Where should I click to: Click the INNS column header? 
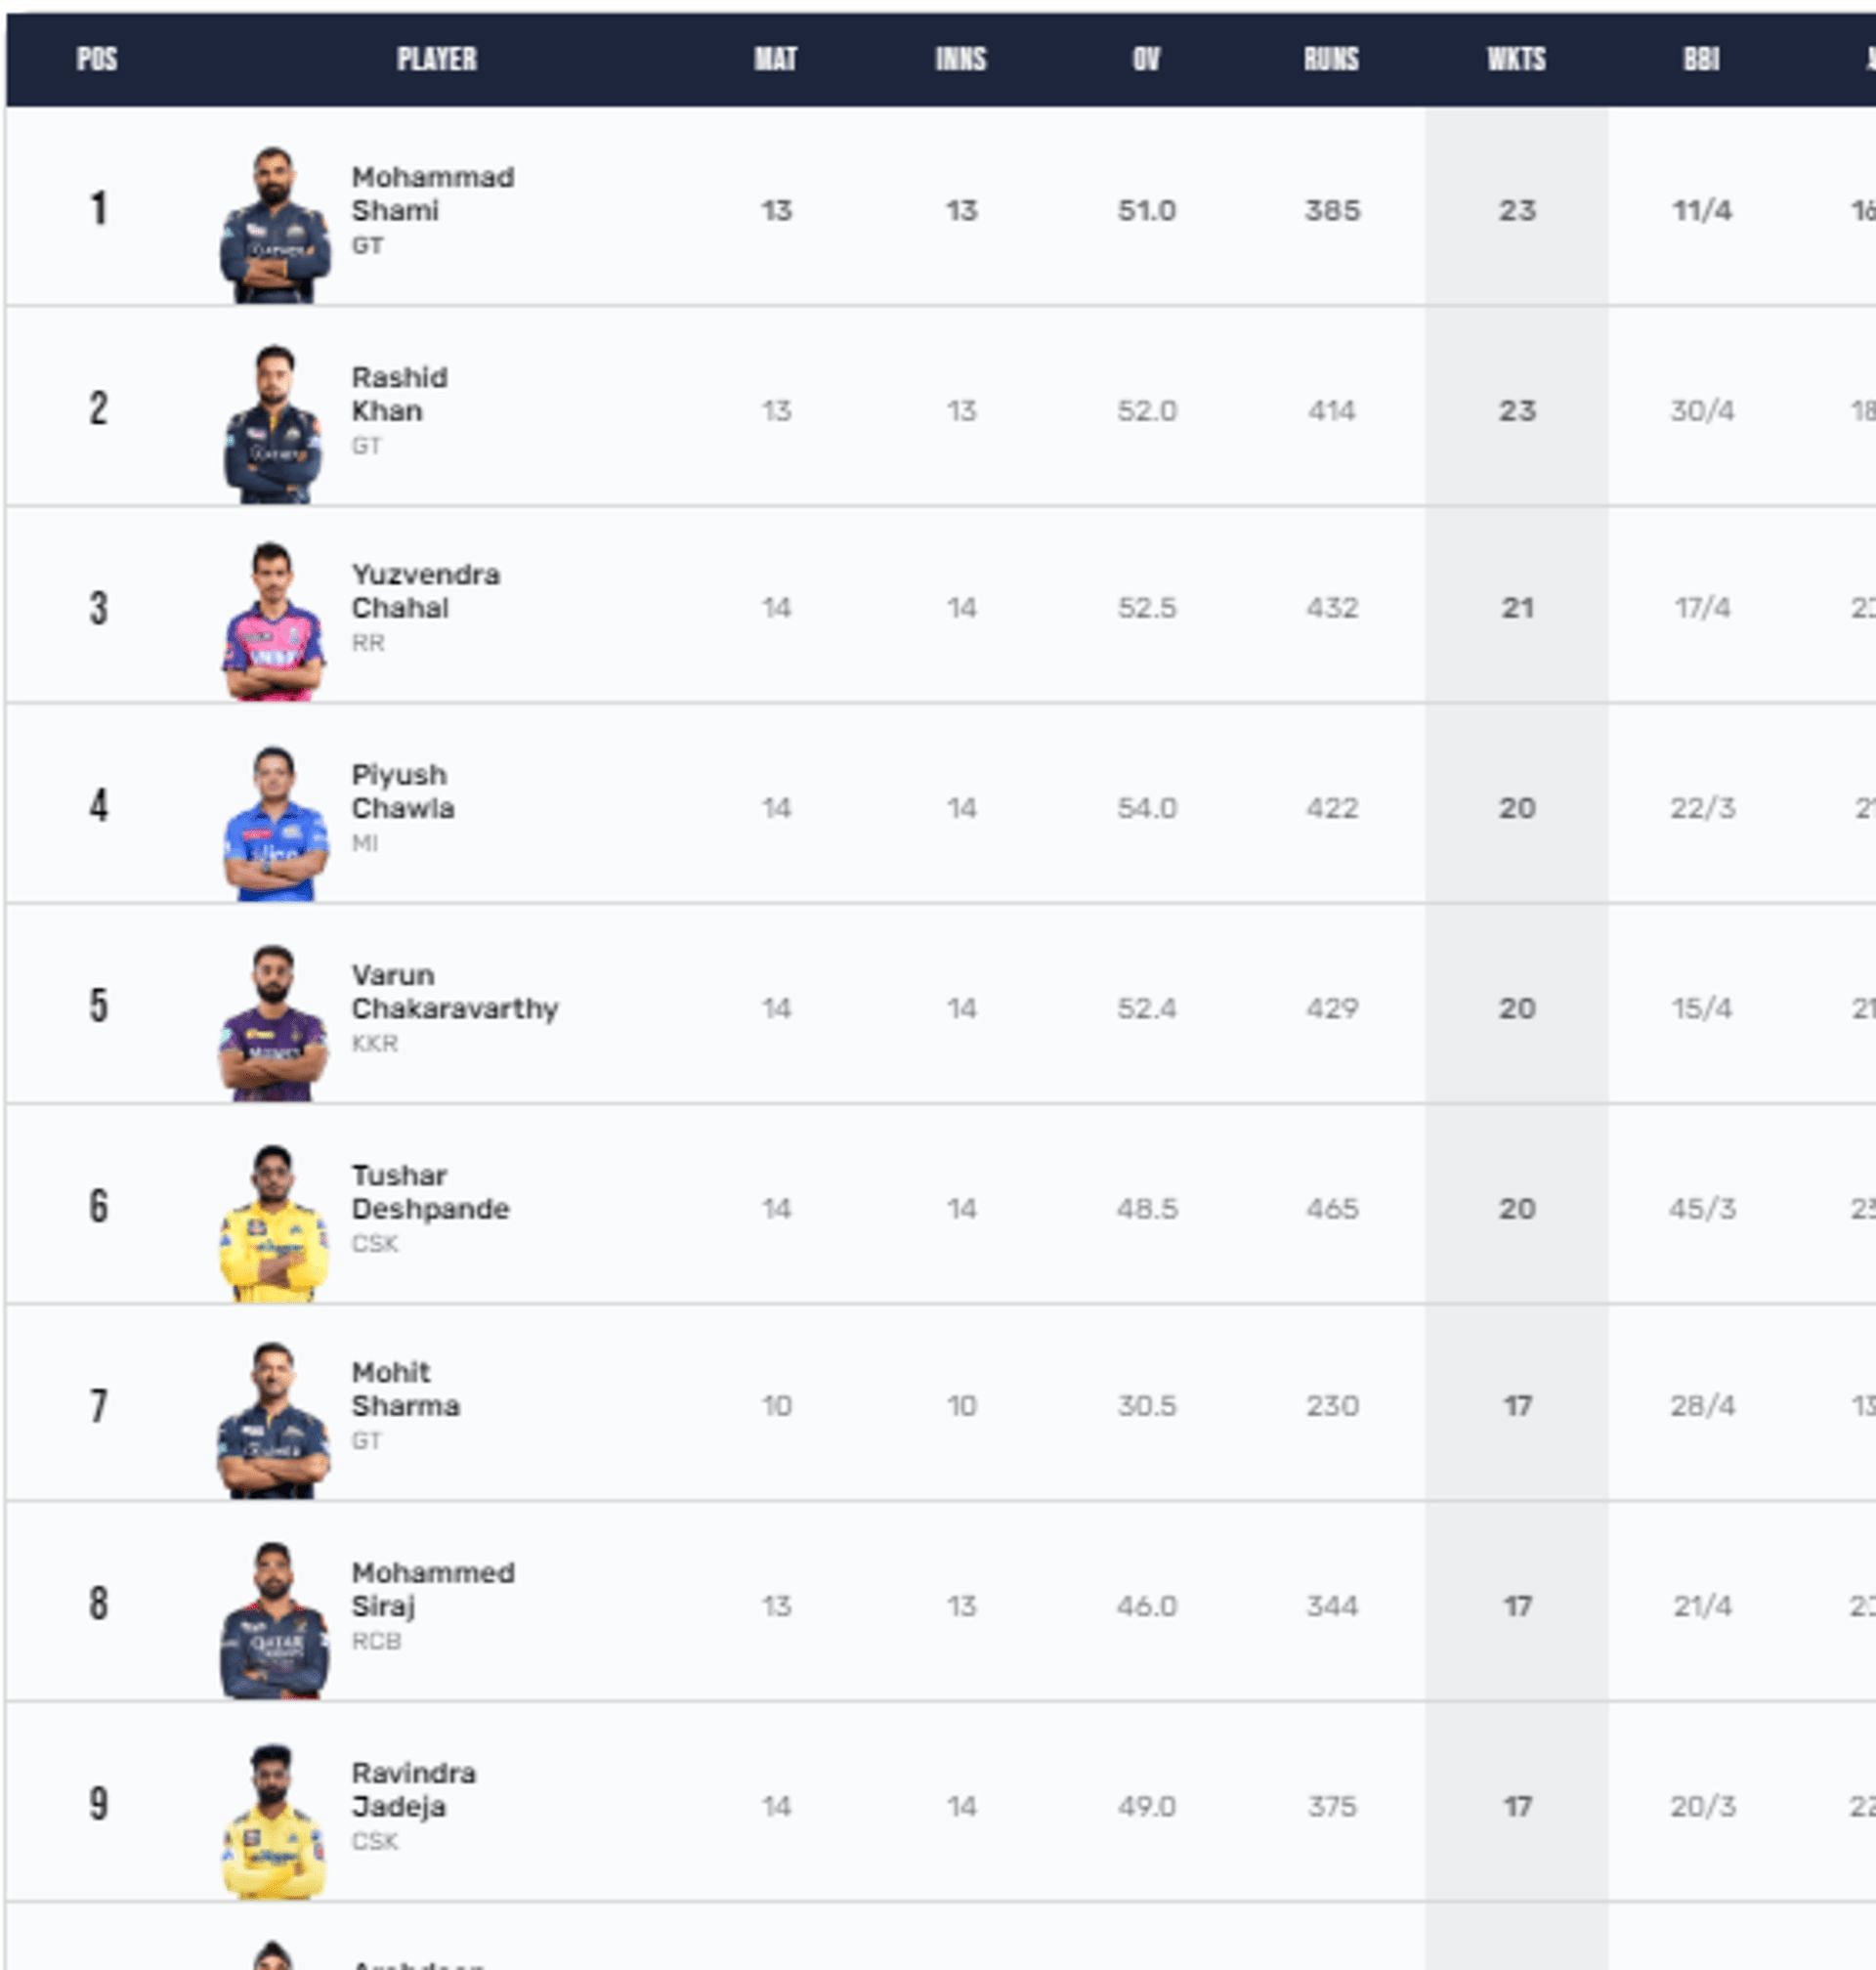961,59
